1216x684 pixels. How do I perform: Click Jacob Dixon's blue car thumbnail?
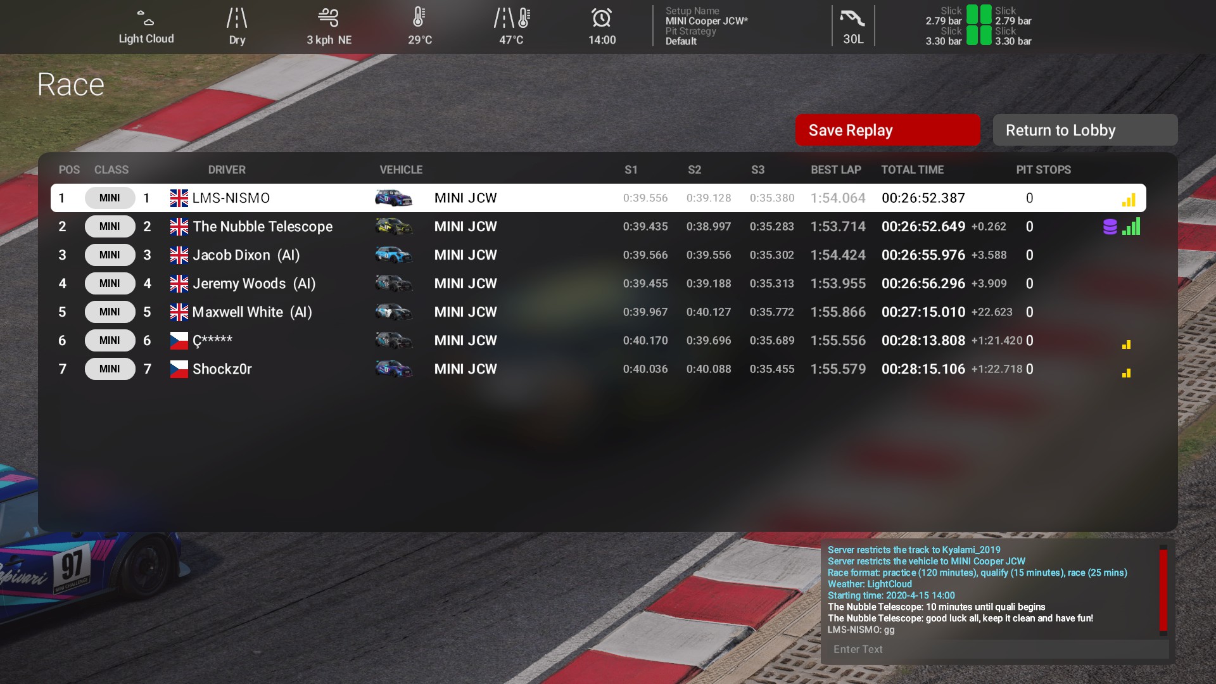393,255
